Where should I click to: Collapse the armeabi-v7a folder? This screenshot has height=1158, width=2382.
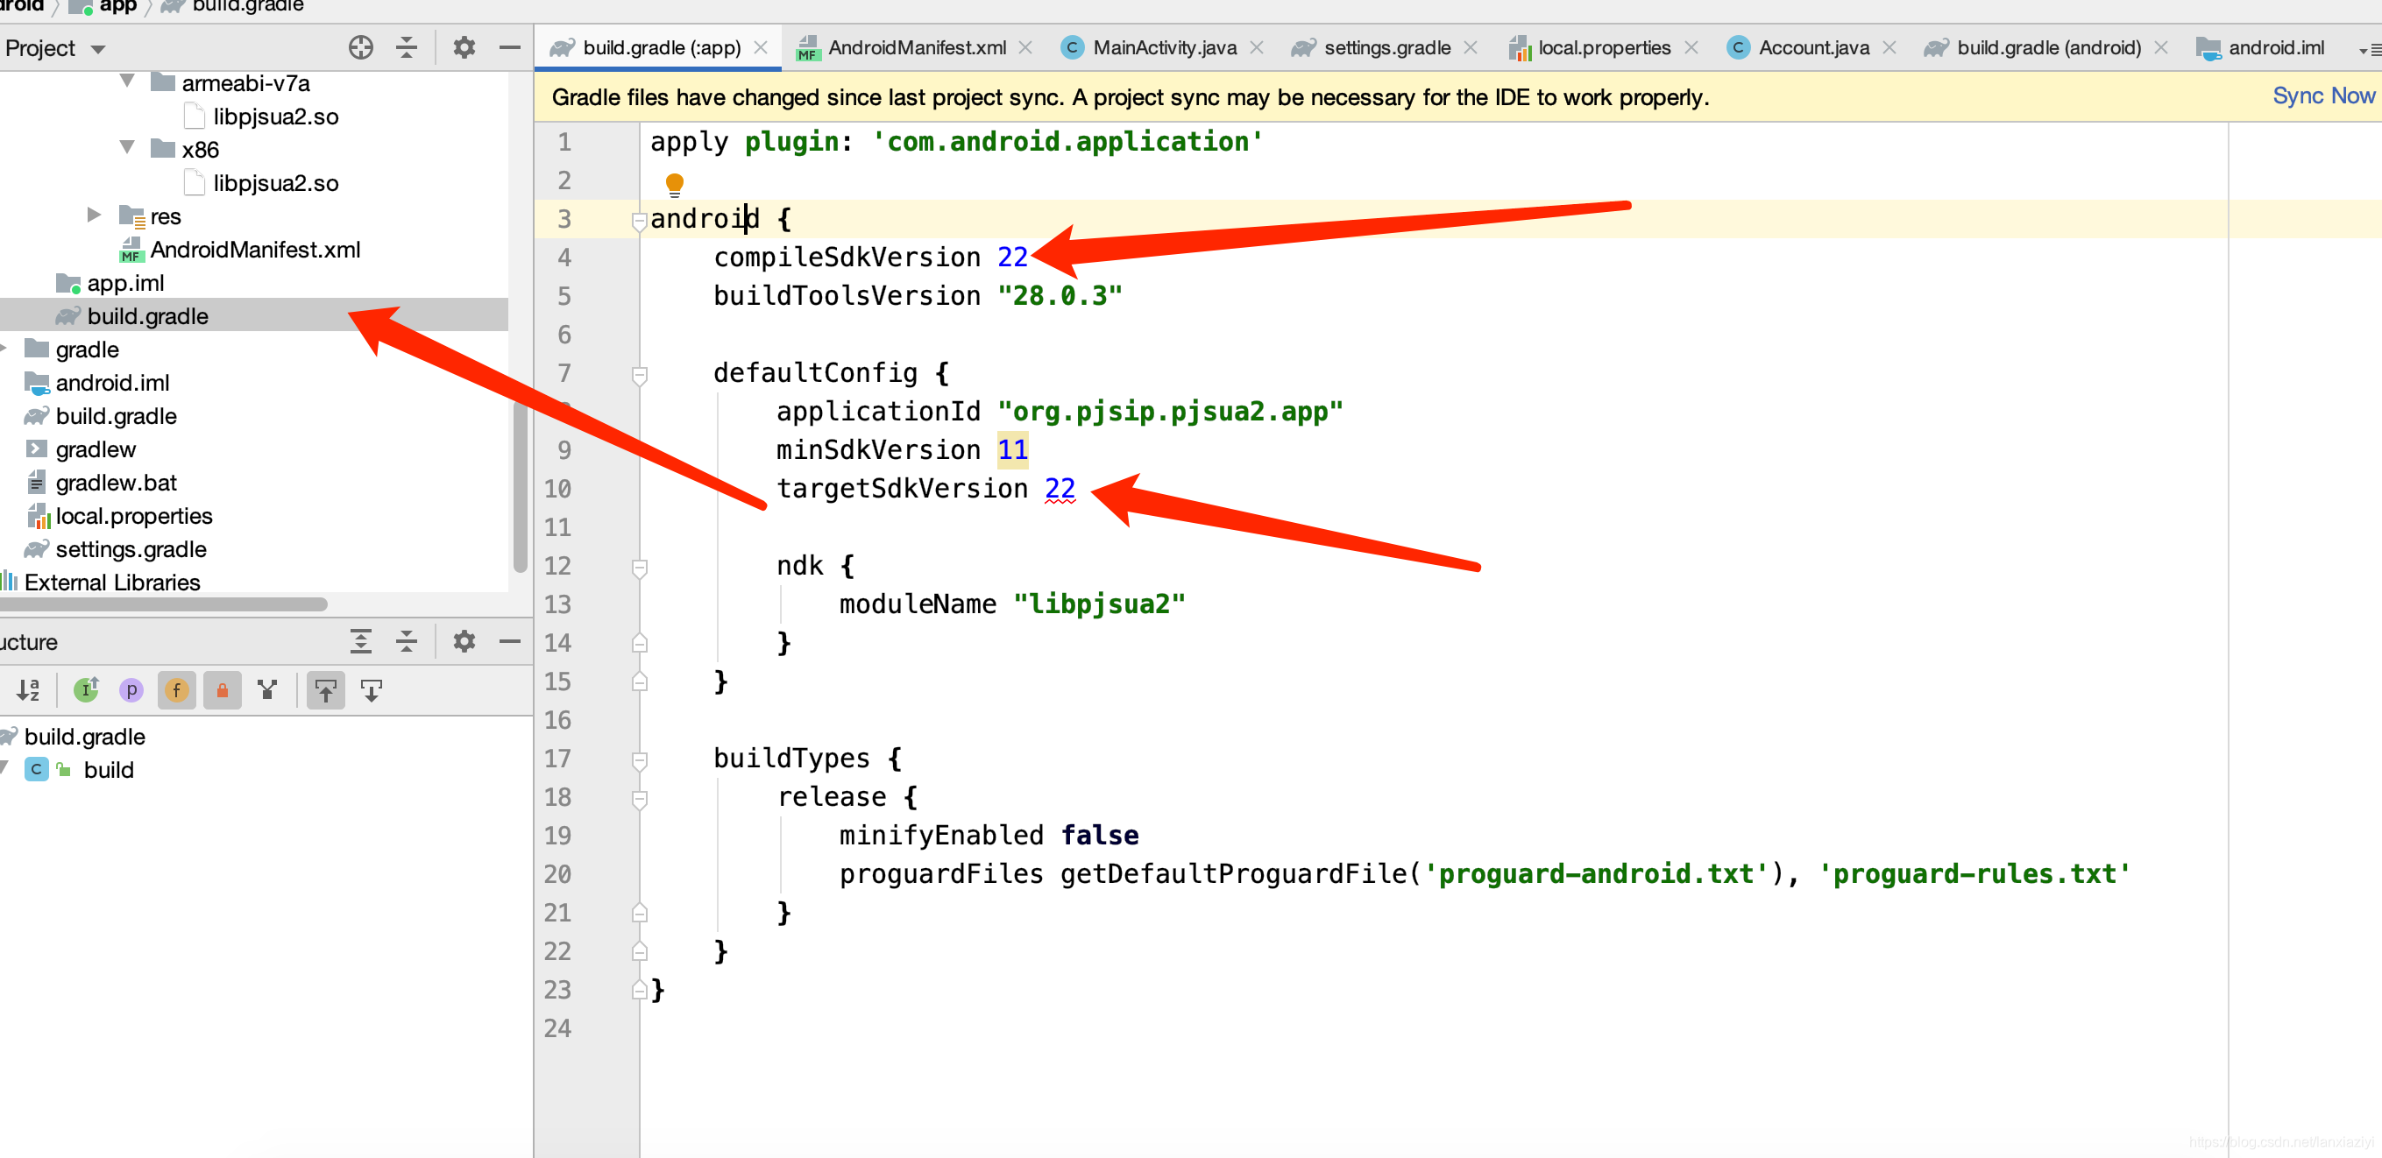tap(128, 81)
